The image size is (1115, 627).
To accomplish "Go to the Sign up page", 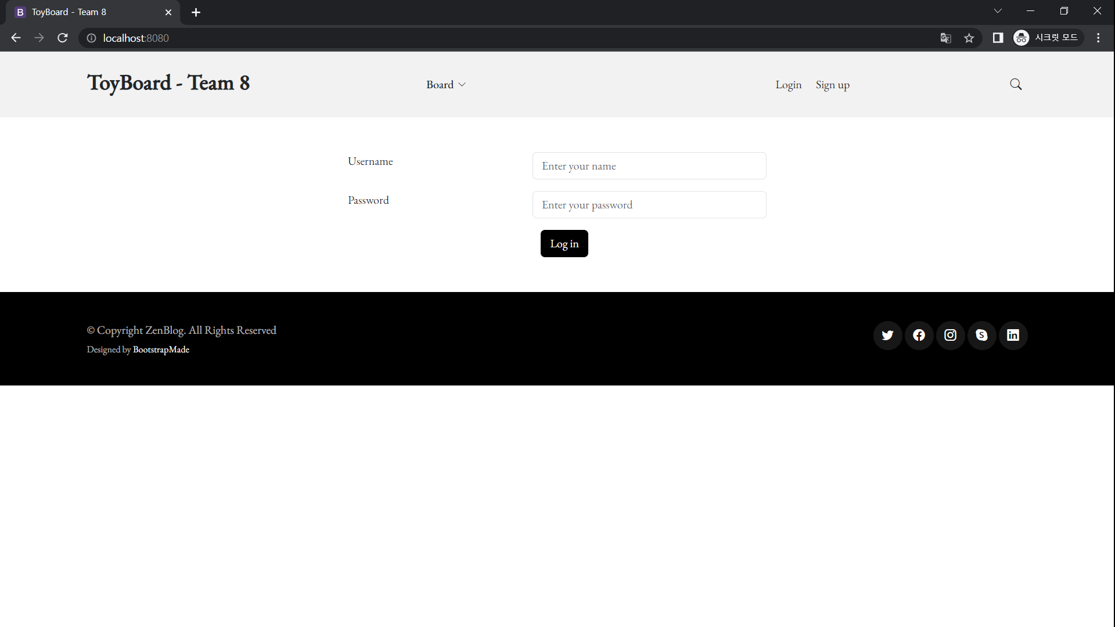I will click(x=832, y=85).
